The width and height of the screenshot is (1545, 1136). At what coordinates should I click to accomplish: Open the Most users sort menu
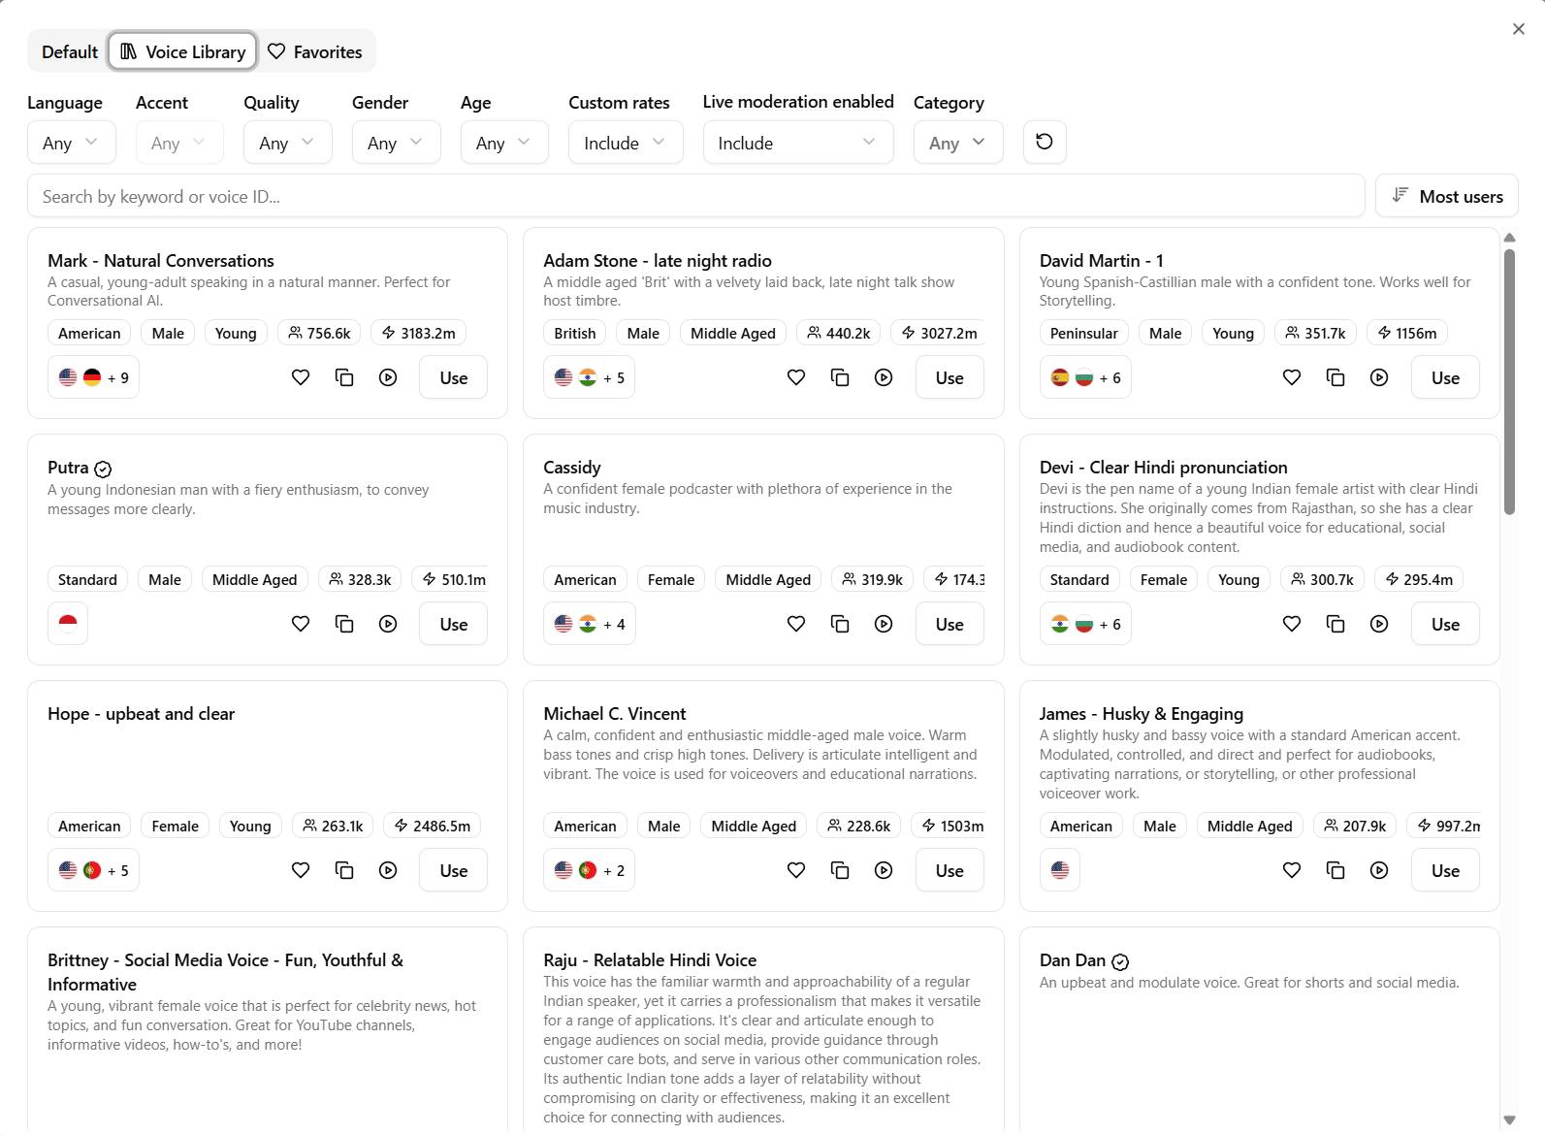pos(1447,196)
